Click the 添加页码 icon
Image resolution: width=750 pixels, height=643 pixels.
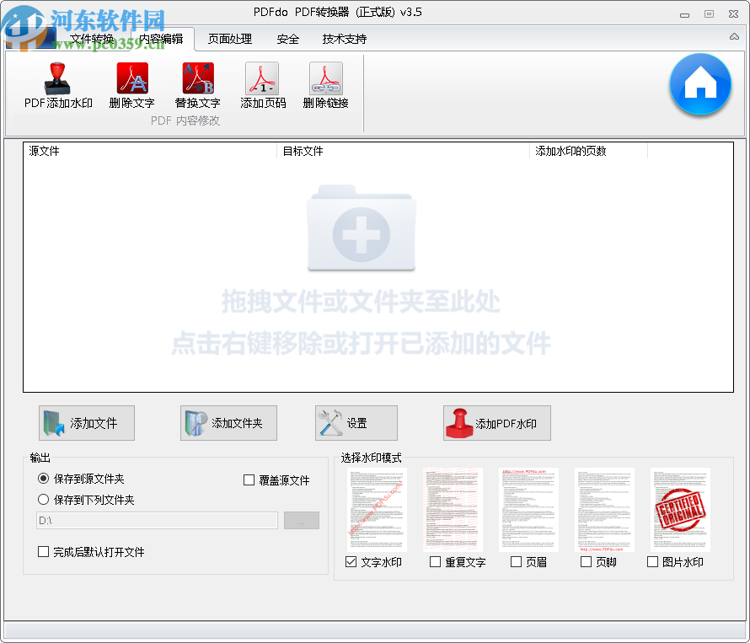coord(262,81)
